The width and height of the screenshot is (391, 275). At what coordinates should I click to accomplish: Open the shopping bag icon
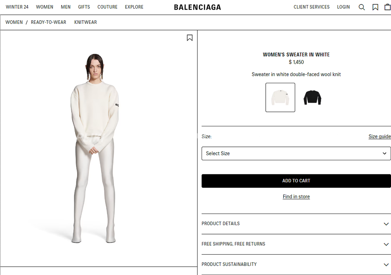(387, 7)
